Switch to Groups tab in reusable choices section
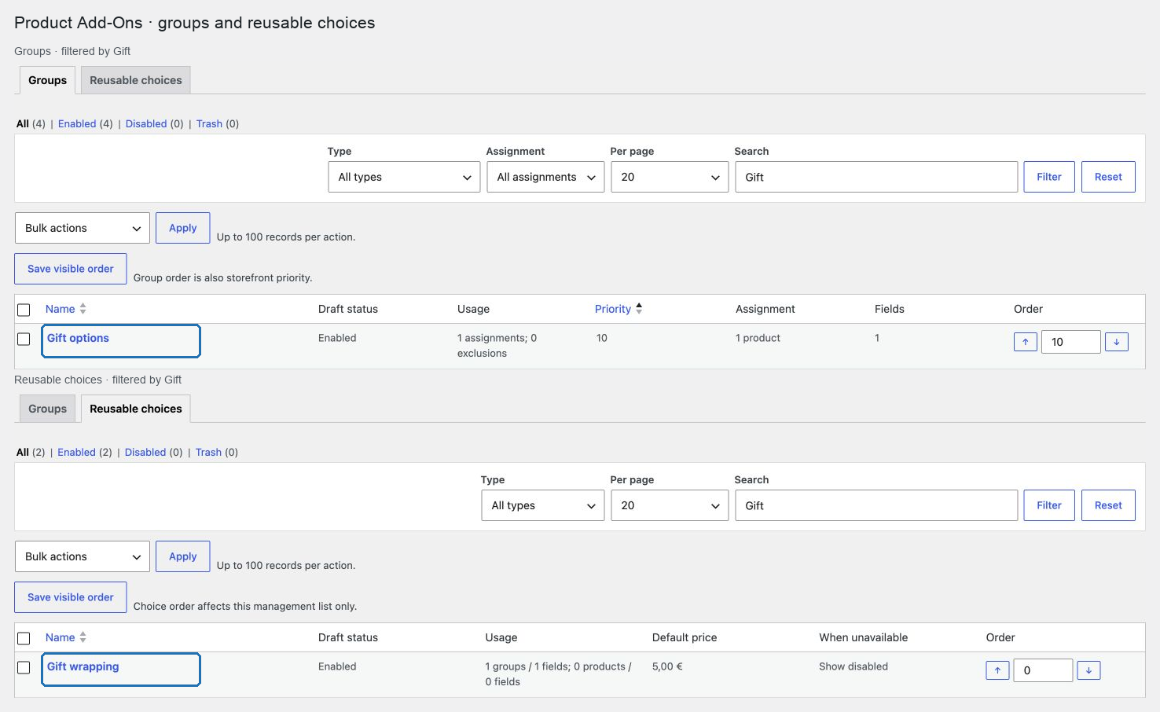Viewport: 1160px width, 712px height. point(47,409)
